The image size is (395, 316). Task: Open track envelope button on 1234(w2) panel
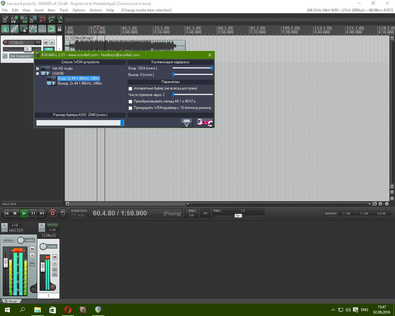pos(5,56)
